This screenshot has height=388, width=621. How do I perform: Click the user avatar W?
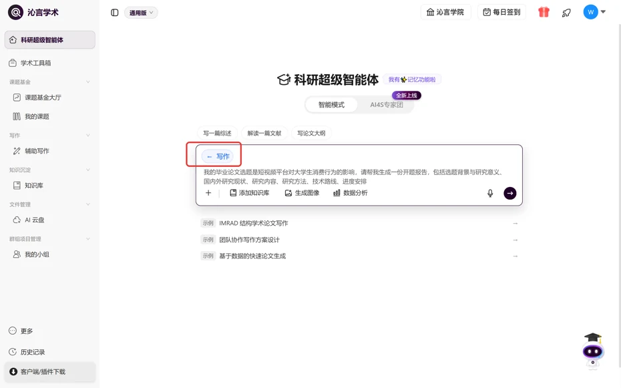click(590, 12)
